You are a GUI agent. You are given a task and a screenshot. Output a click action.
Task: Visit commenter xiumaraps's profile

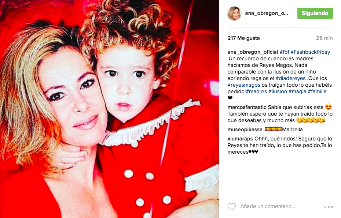(x=240, y=139)
